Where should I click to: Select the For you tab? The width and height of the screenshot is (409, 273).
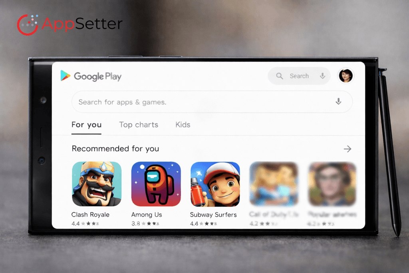point(86,125)
